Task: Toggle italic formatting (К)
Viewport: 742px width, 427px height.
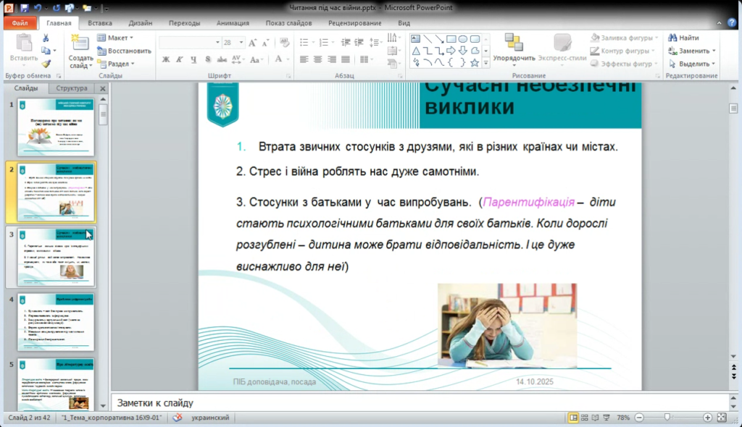Action: pyautogui.click(x=180, y=59)
